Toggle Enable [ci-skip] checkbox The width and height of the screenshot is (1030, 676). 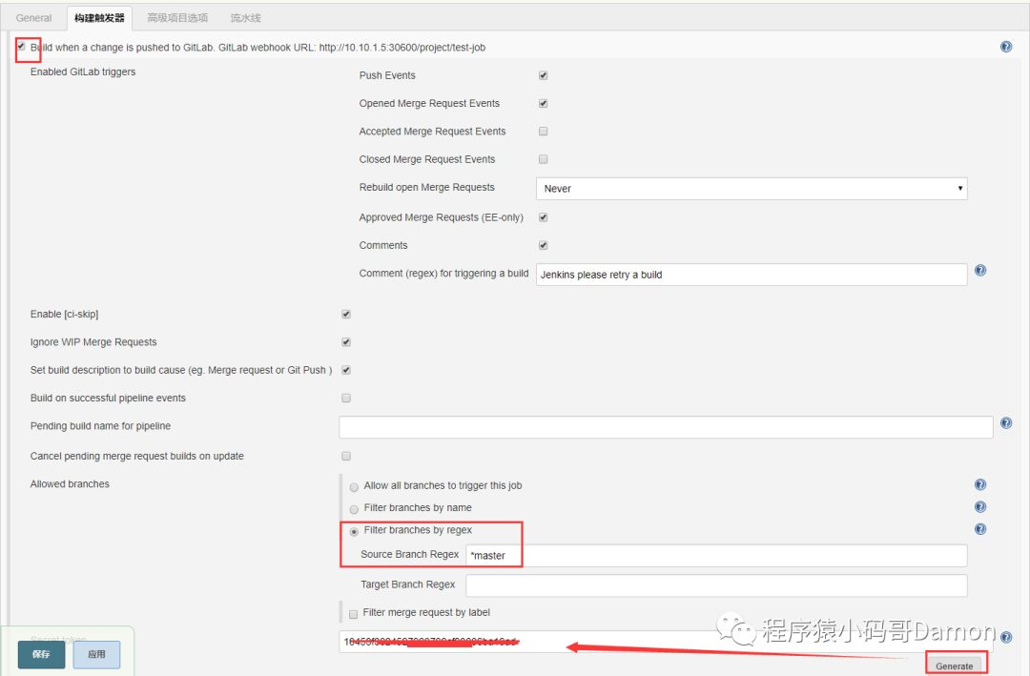tap(346, 314)
